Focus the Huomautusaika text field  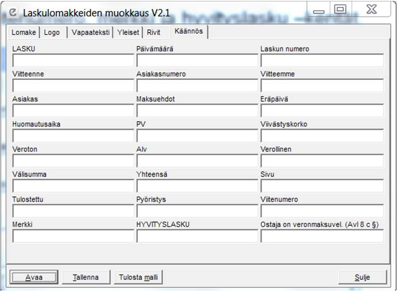click(x=73, y=136)
